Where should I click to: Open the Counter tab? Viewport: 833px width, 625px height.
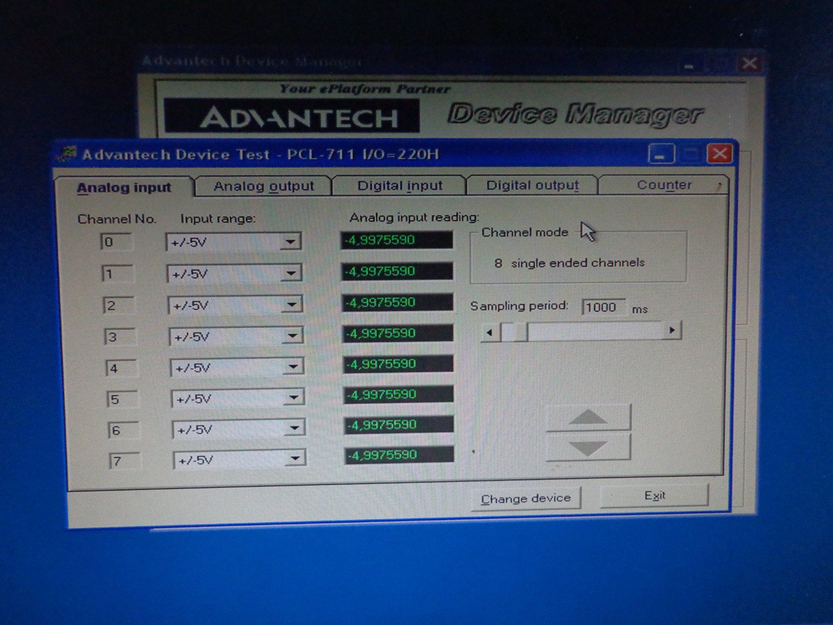coord(664,185)
